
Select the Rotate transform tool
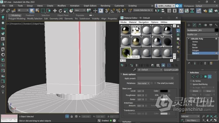click(60, 11)
